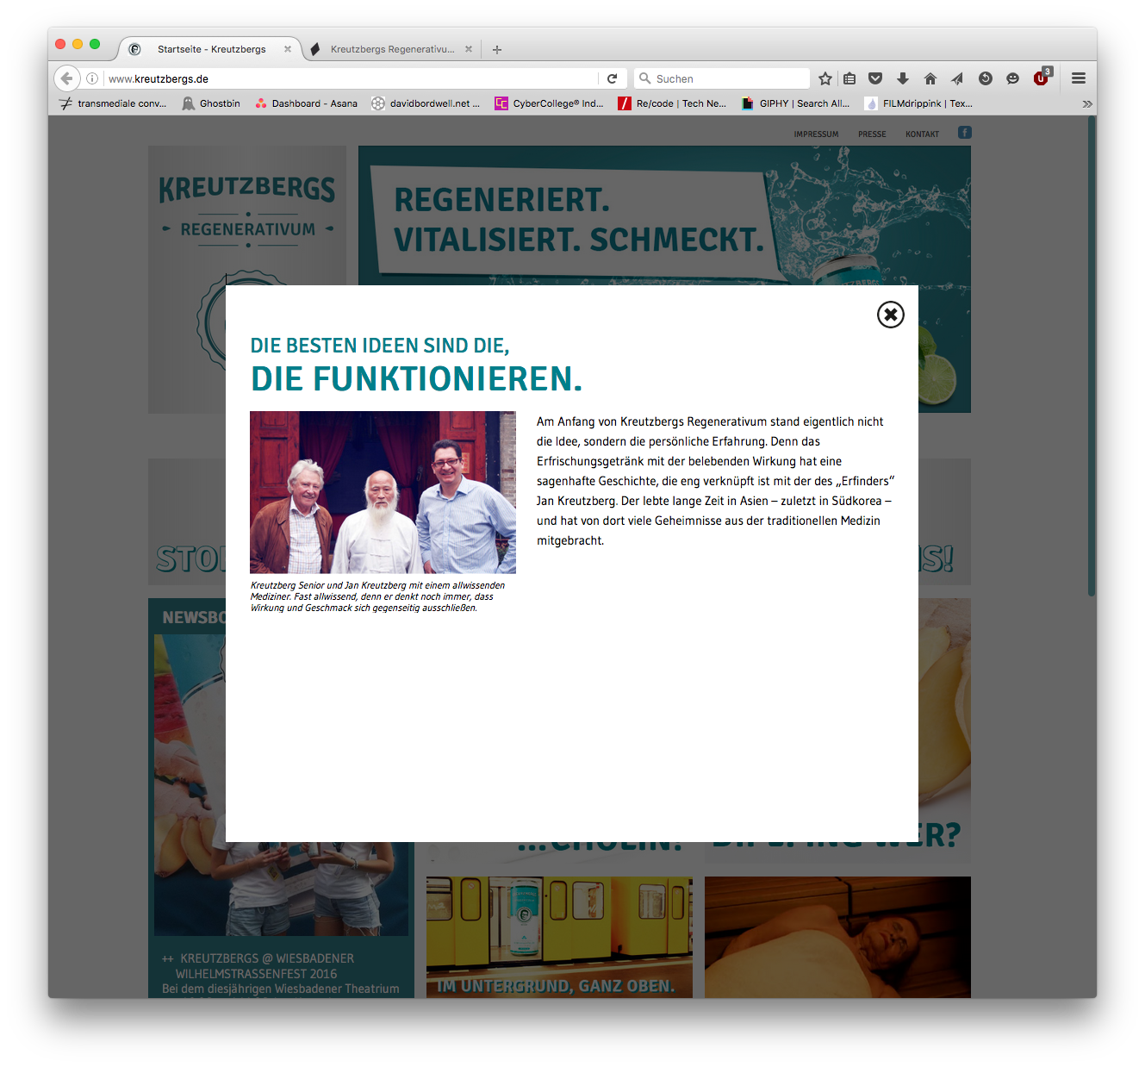Viewport: 1145px width, 1067px height.
Task: View the photo of the three men
Action: coord(383,491)
